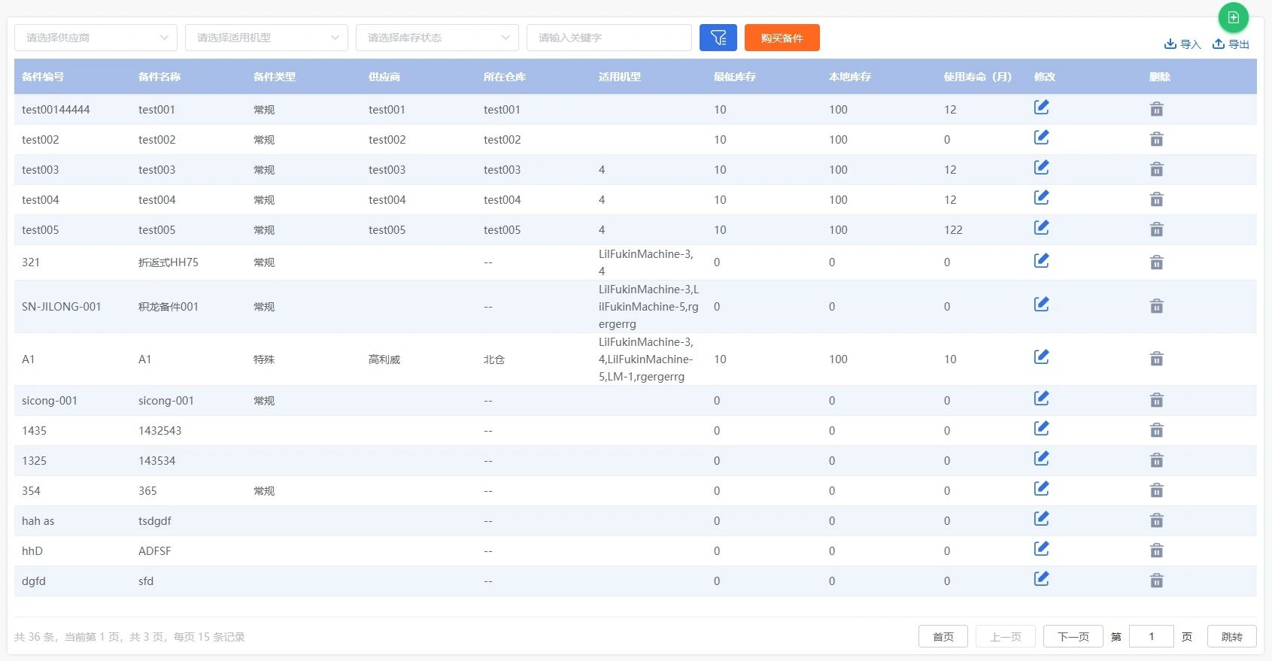Click the 适用机型 column header

click(x=620, y=77)
